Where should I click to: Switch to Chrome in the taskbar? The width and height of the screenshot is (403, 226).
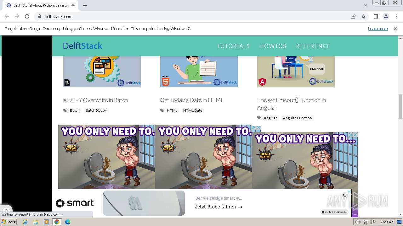tap(57, 222)
